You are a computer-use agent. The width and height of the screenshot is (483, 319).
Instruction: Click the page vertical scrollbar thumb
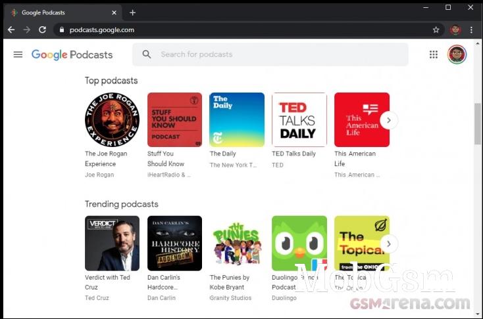tap(478, 123)
